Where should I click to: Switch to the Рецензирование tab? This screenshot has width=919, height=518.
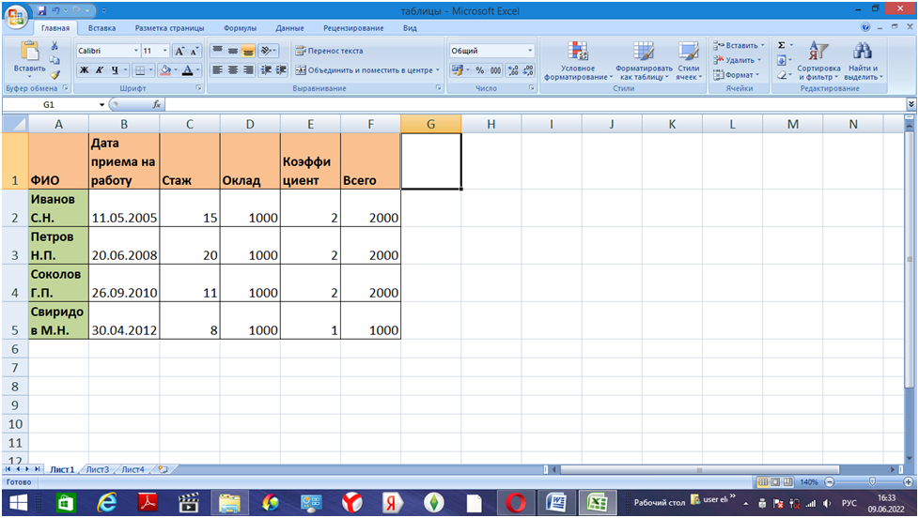353,28
